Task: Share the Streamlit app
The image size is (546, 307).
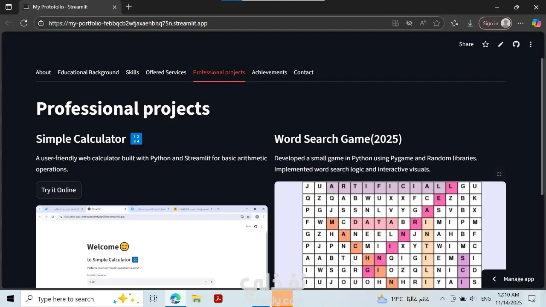Action: [x=466, y=44]
